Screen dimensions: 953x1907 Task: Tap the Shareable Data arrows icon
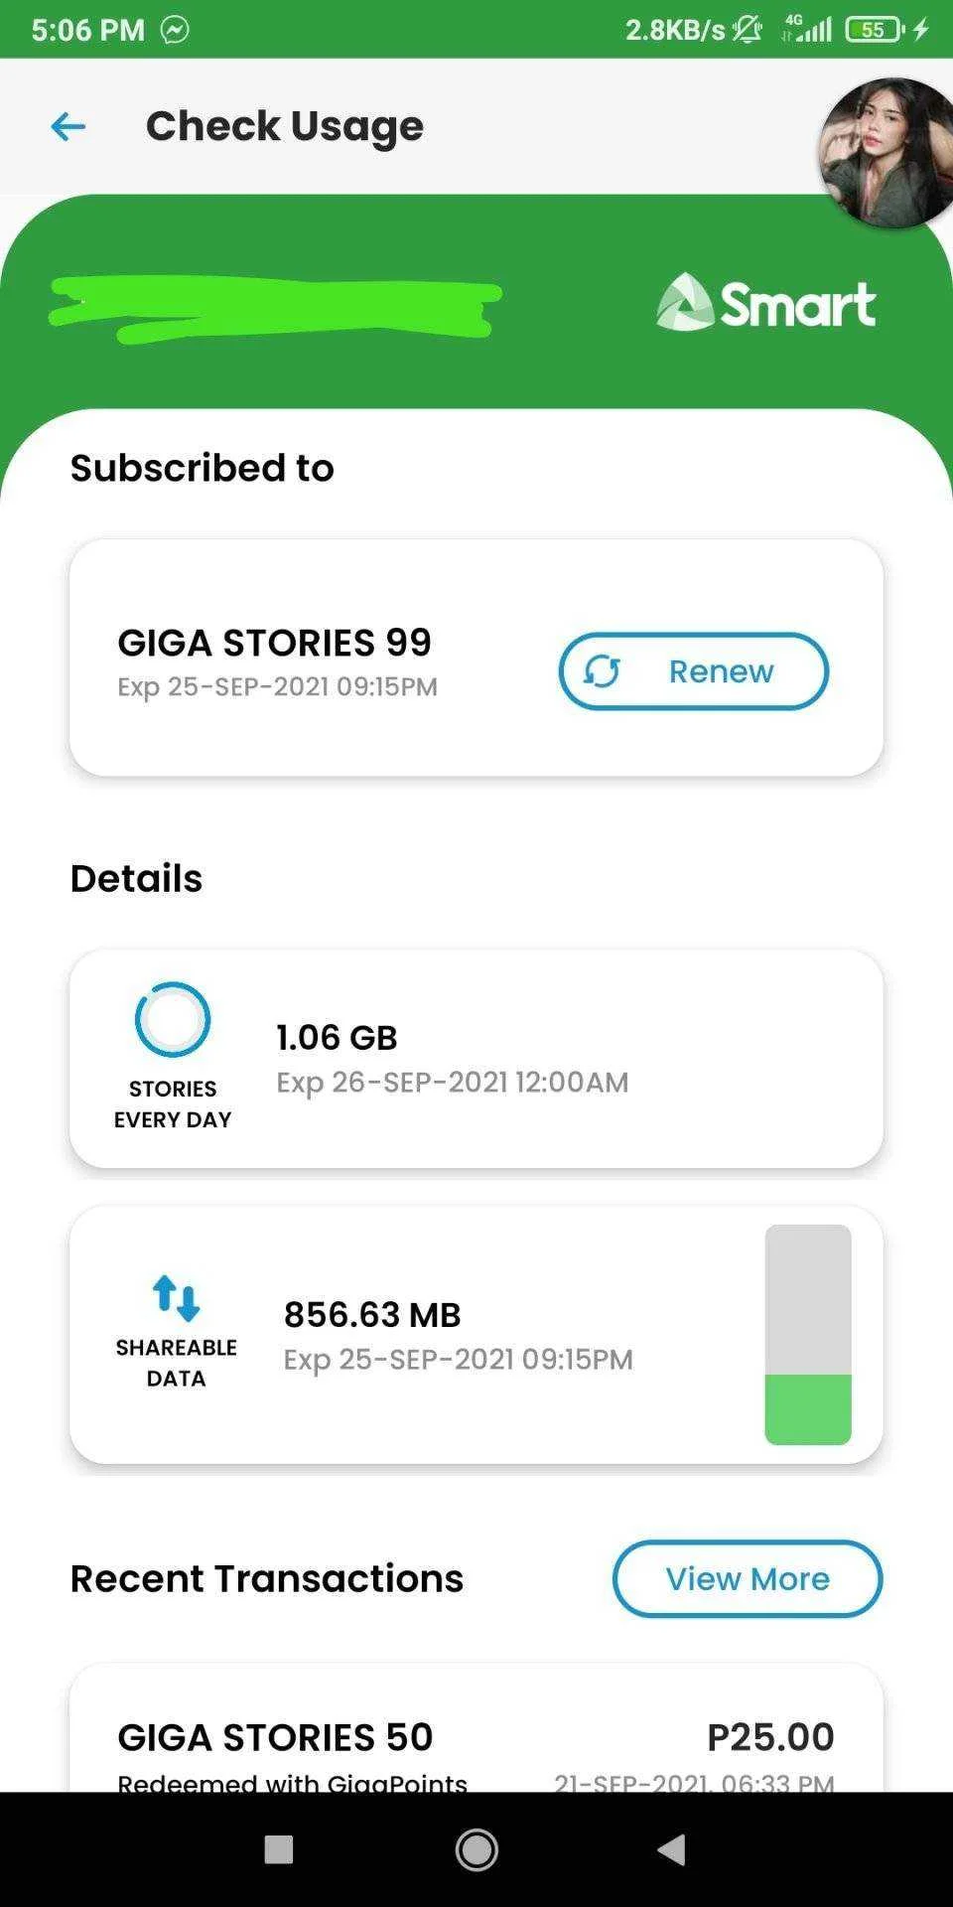[x=176, y=1298]
